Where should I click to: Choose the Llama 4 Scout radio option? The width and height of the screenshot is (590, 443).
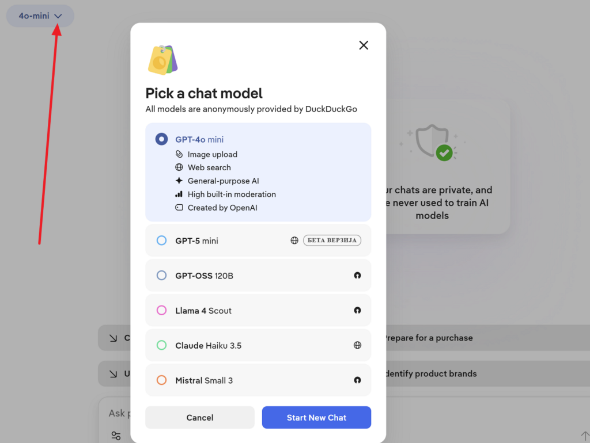tap(162, 311)
